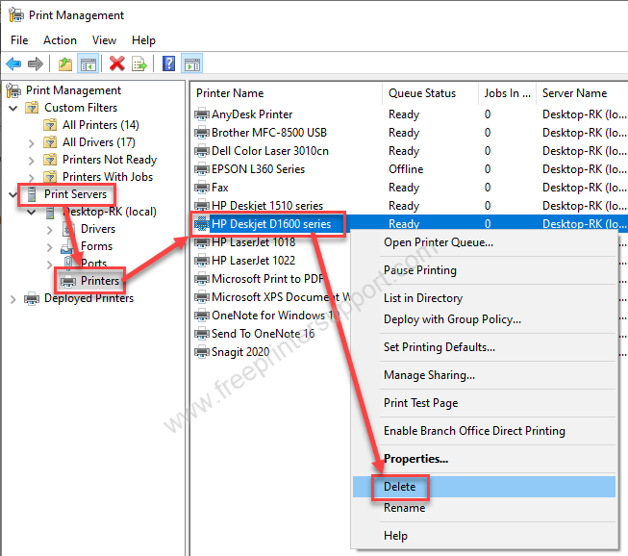The height and width of the screenshot is (556, 628).
Task: Expand the Drivers node
Action: (x=50, y=230)
